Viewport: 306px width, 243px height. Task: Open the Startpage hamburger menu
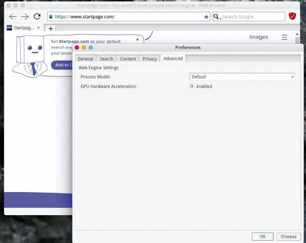(284, 37)
